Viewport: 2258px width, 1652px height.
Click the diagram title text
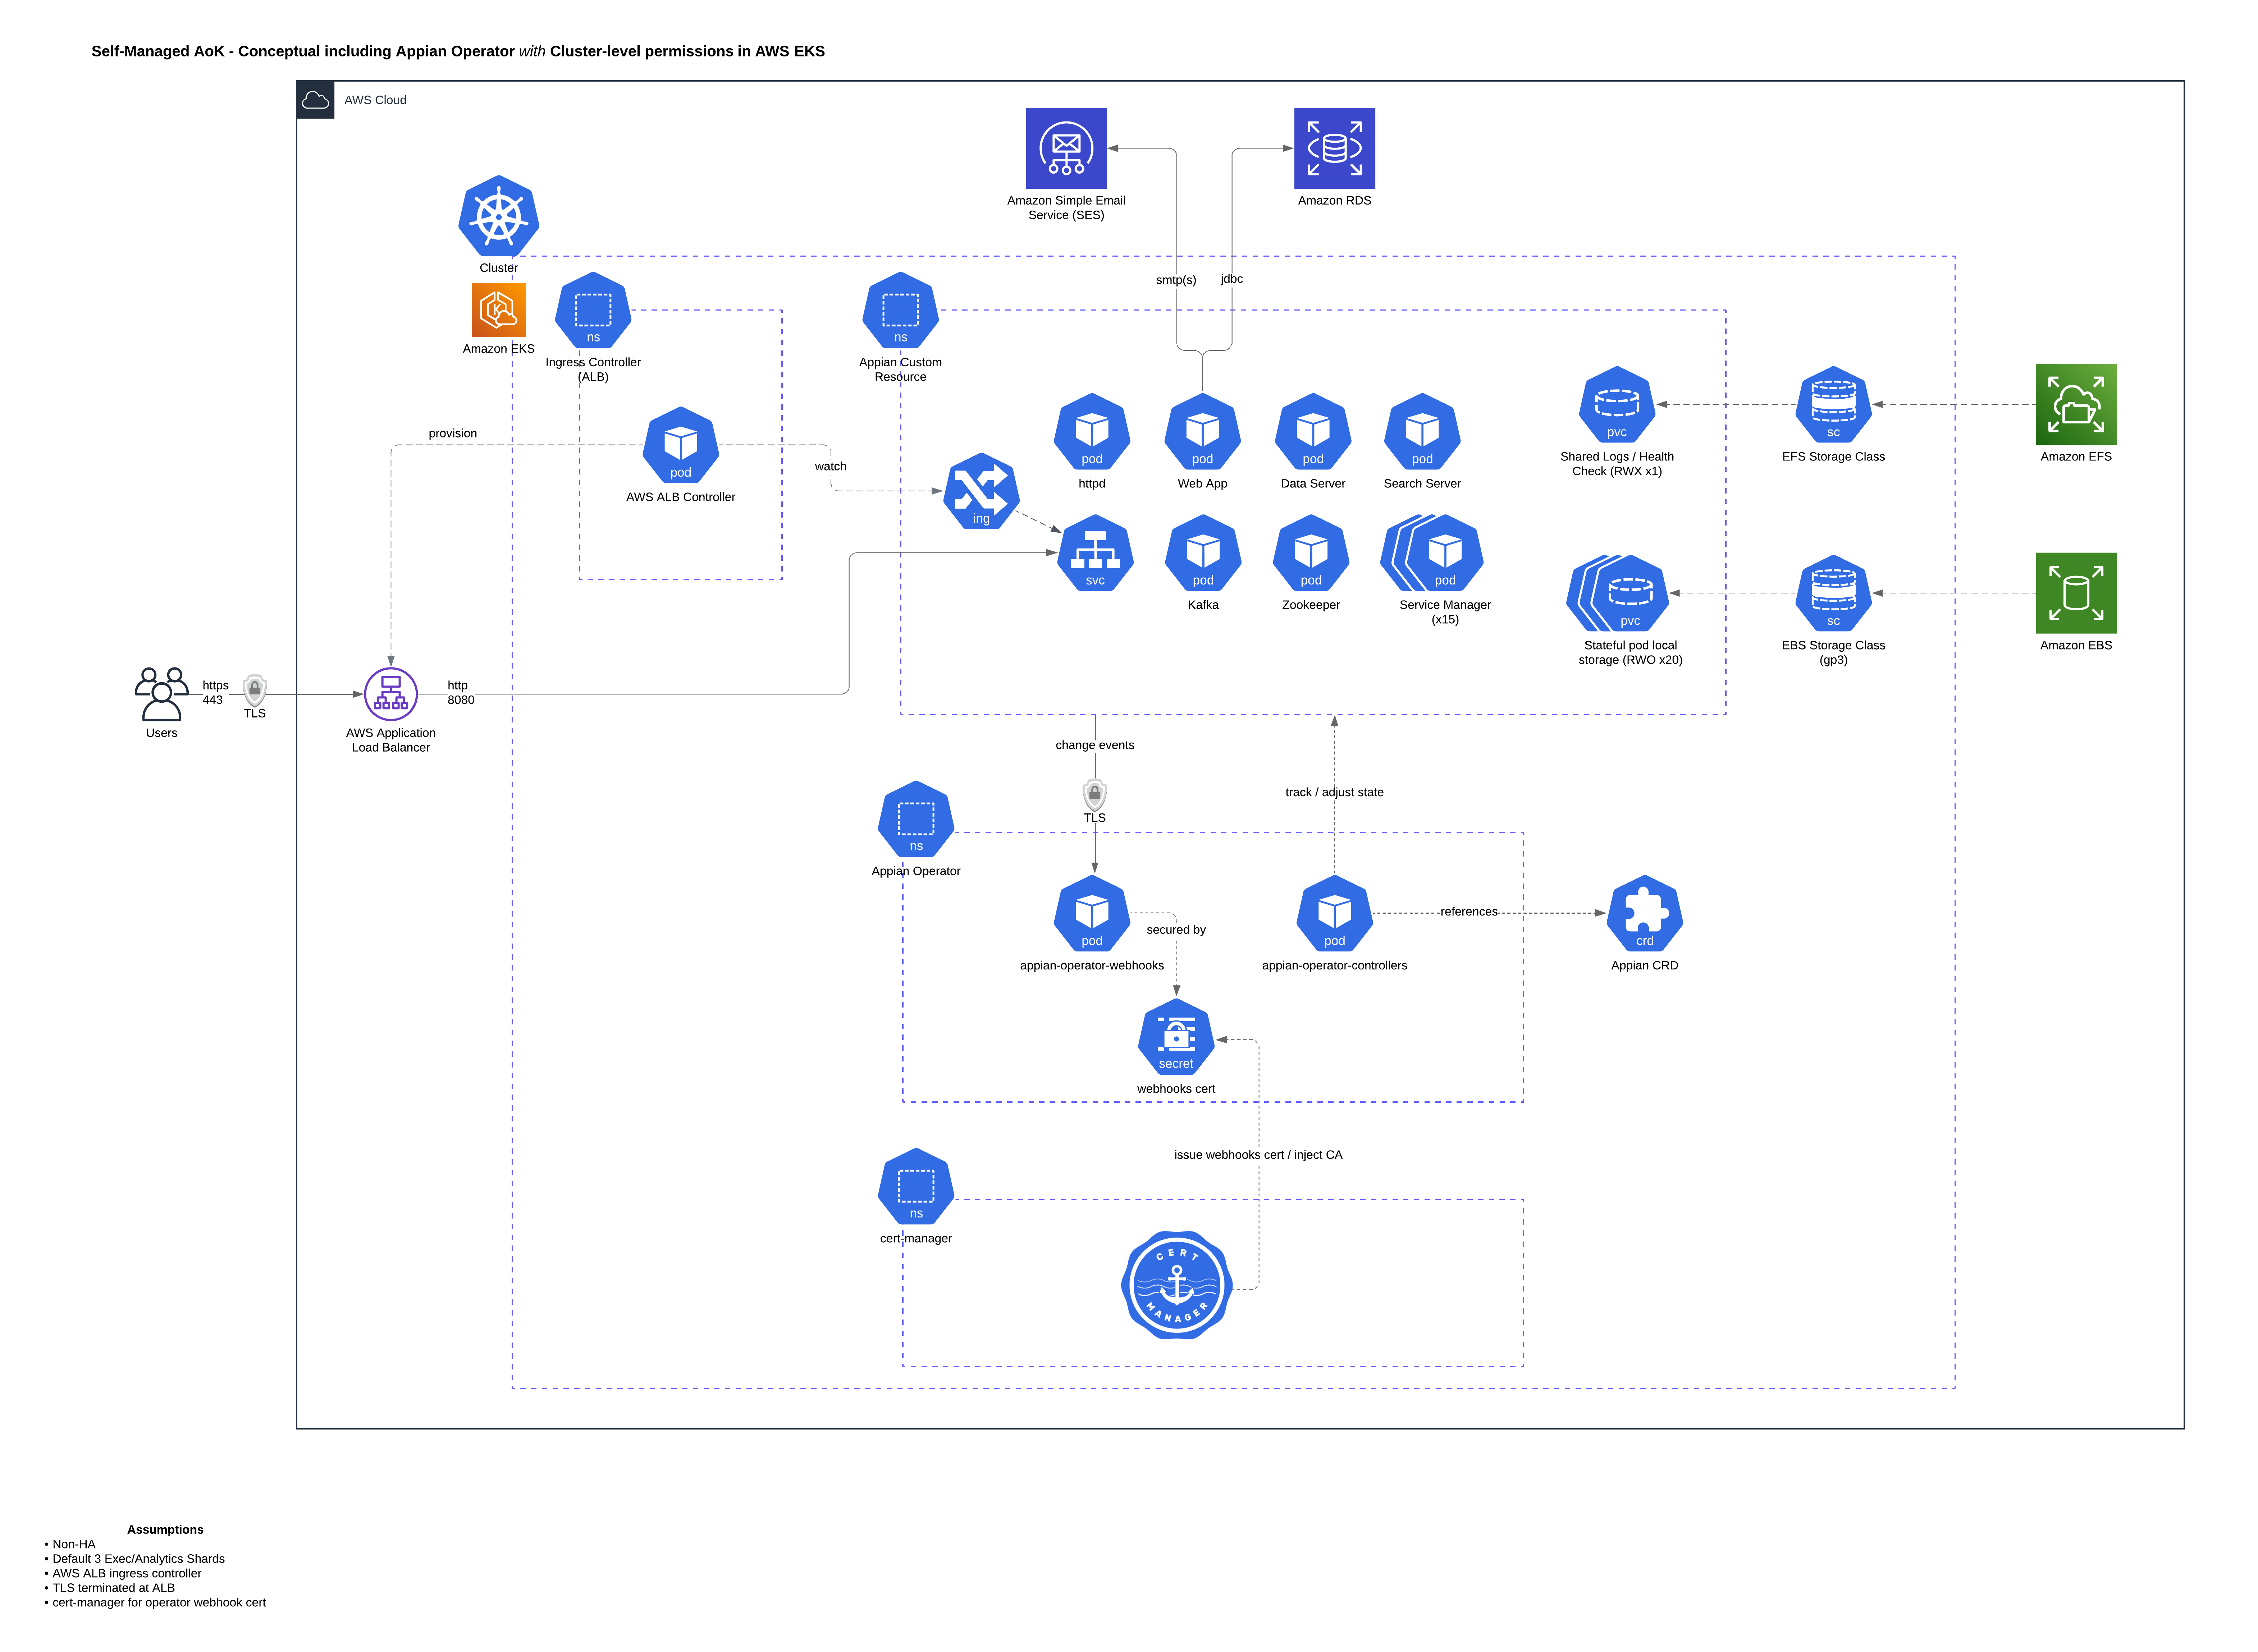pyautogui.click(x=458, y=51)
